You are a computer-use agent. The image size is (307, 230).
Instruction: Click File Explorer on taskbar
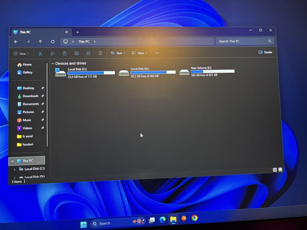point(173,219)
